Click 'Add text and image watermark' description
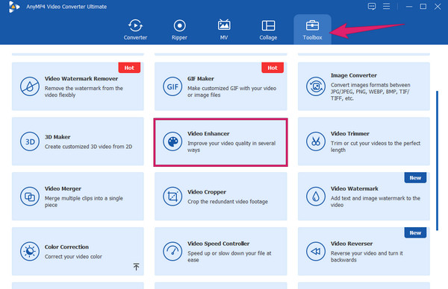This screenshot has width=448, height=289. pos(376,202)
